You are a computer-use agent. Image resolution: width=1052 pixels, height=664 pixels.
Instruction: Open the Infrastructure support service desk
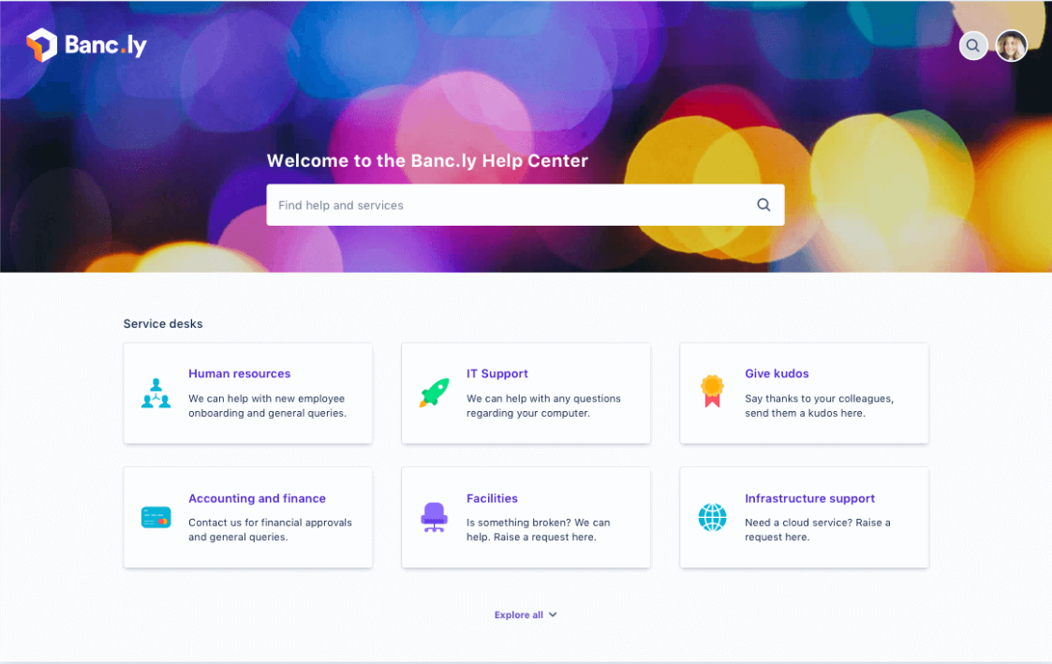coord(809,498)
